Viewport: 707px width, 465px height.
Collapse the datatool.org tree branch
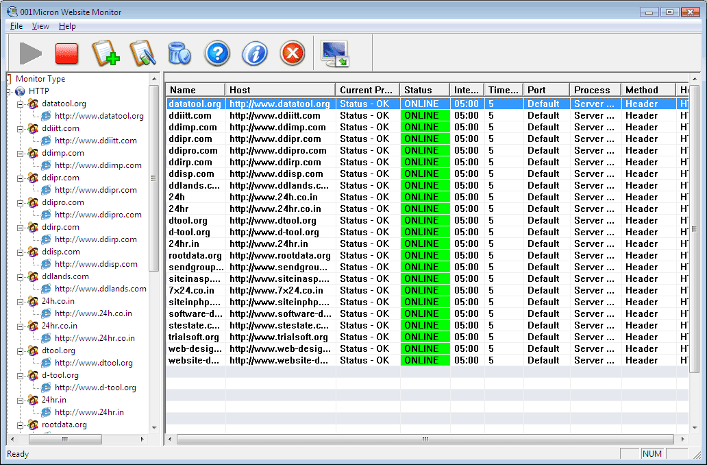(x=21, y=103)
